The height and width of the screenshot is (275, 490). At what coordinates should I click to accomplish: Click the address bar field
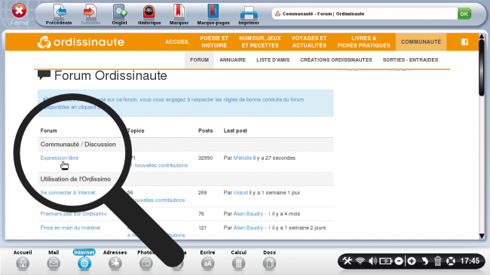pos(364,14)
